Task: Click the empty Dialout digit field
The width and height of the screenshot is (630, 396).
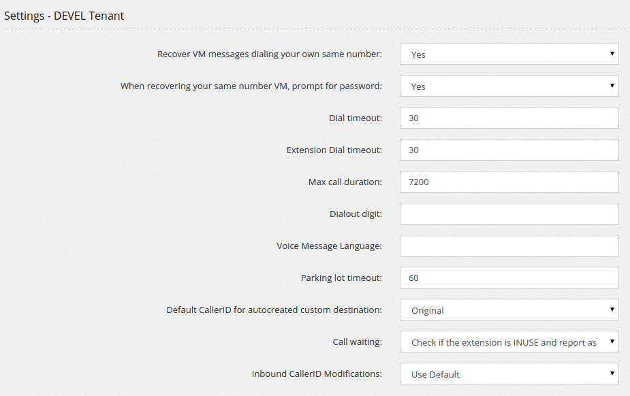Action: click(509, 214)
